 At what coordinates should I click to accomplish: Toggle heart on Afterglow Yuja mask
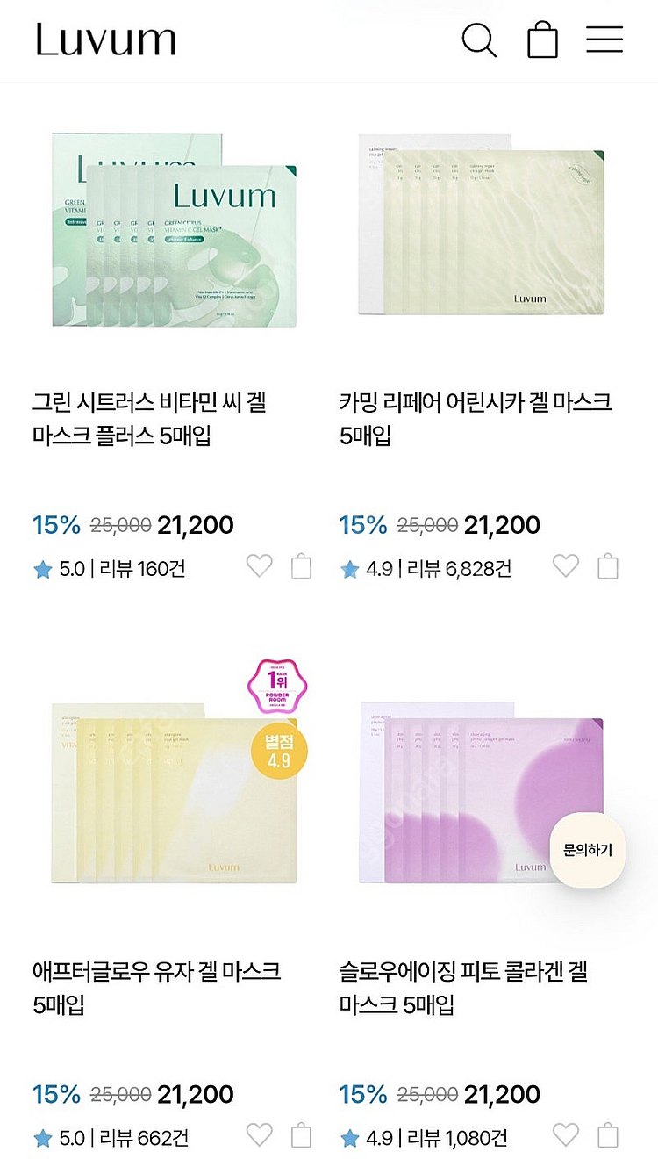(x=259, y=1135)
